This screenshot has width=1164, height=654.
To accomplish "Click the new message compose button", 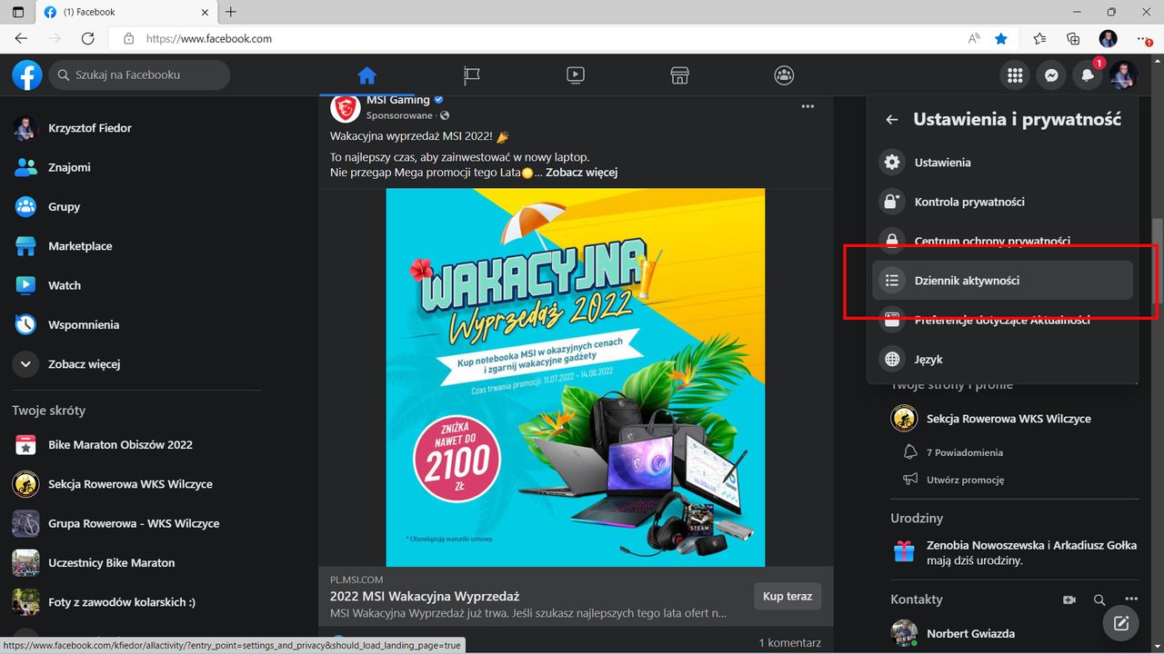I will coord(1121,623).
